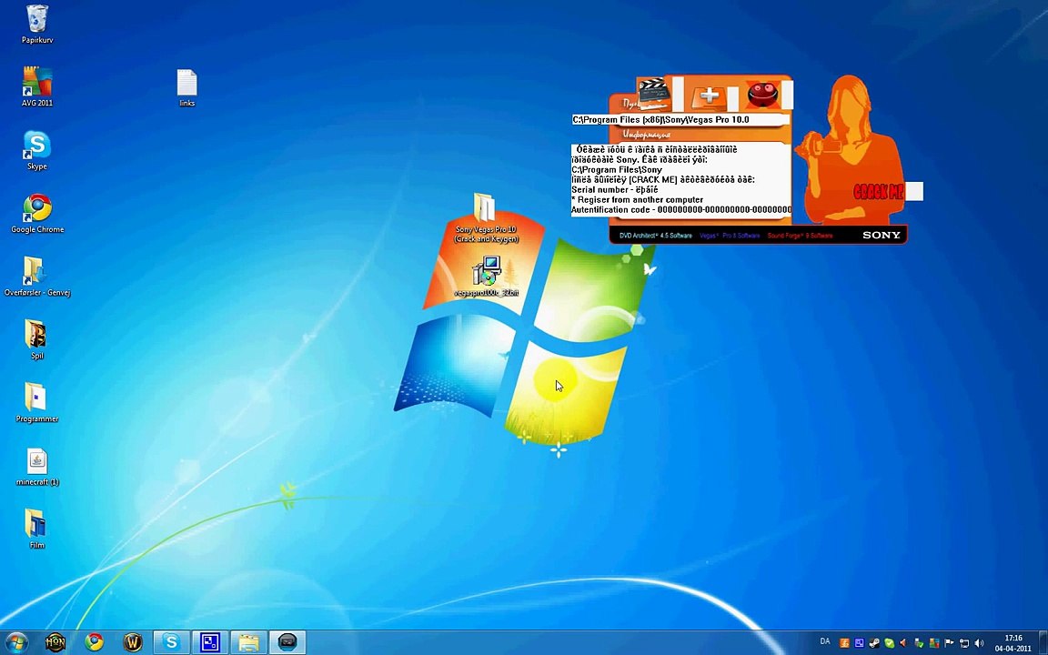Open the Action Center flag icon
The height and width of the screenshot is (655, 1048).
pyautogui.click(x=949, y=643)
